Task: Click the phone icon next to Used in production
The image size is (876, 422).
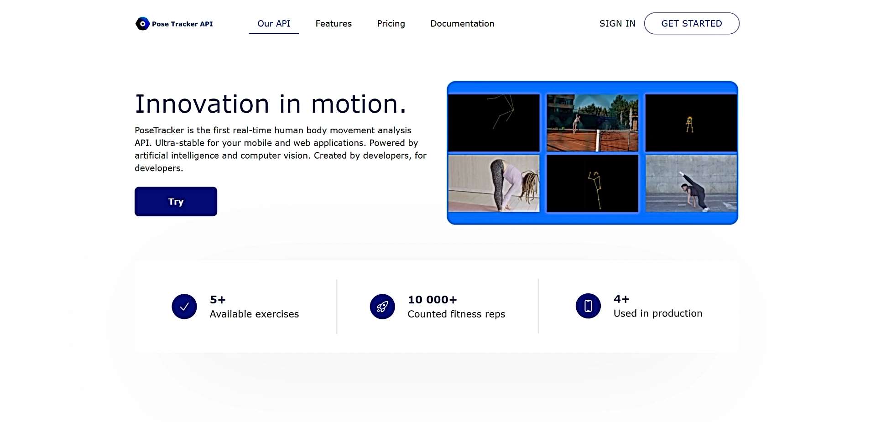Action: 588,306
